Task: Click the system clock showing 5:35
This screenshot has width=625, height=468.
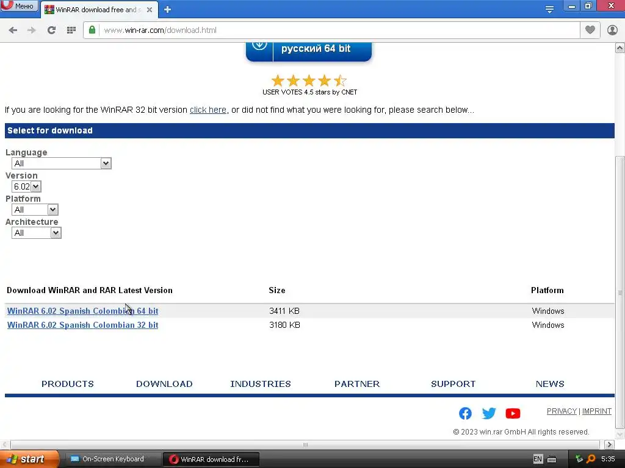Action: [608, 459]
